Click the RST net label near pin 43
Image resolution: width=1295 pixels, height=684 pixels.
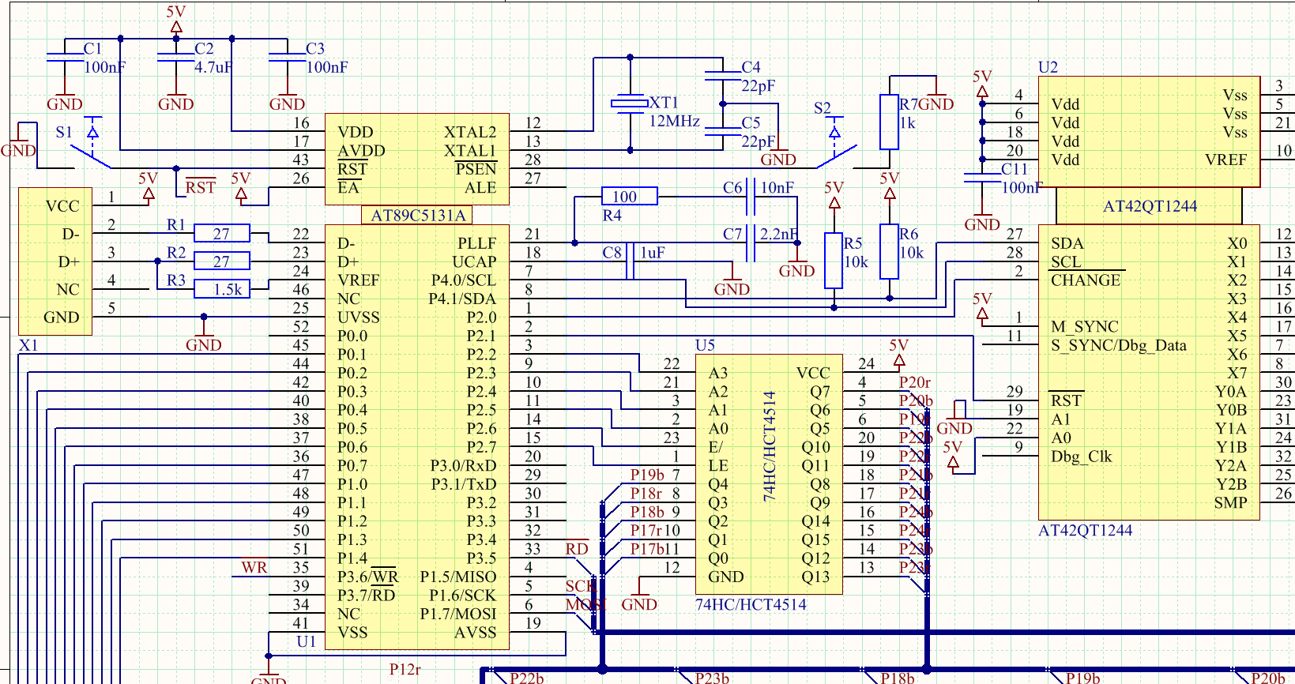(x=201, y=187)
